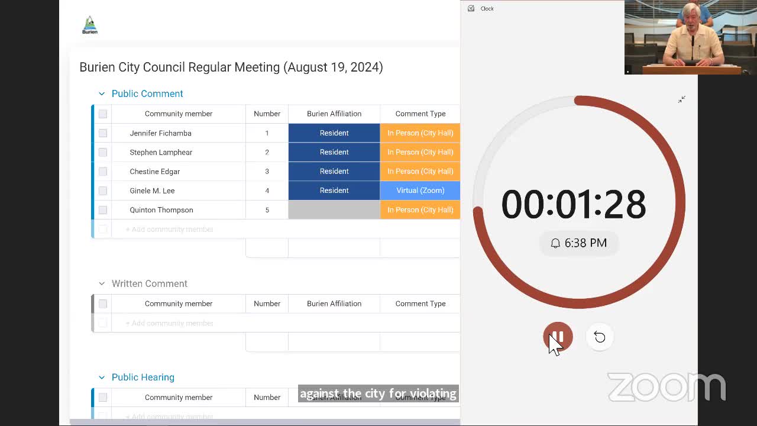Click number 3 in Chestine Edgar's row
This screenshot has height=426, width=757.
point(267,172)
